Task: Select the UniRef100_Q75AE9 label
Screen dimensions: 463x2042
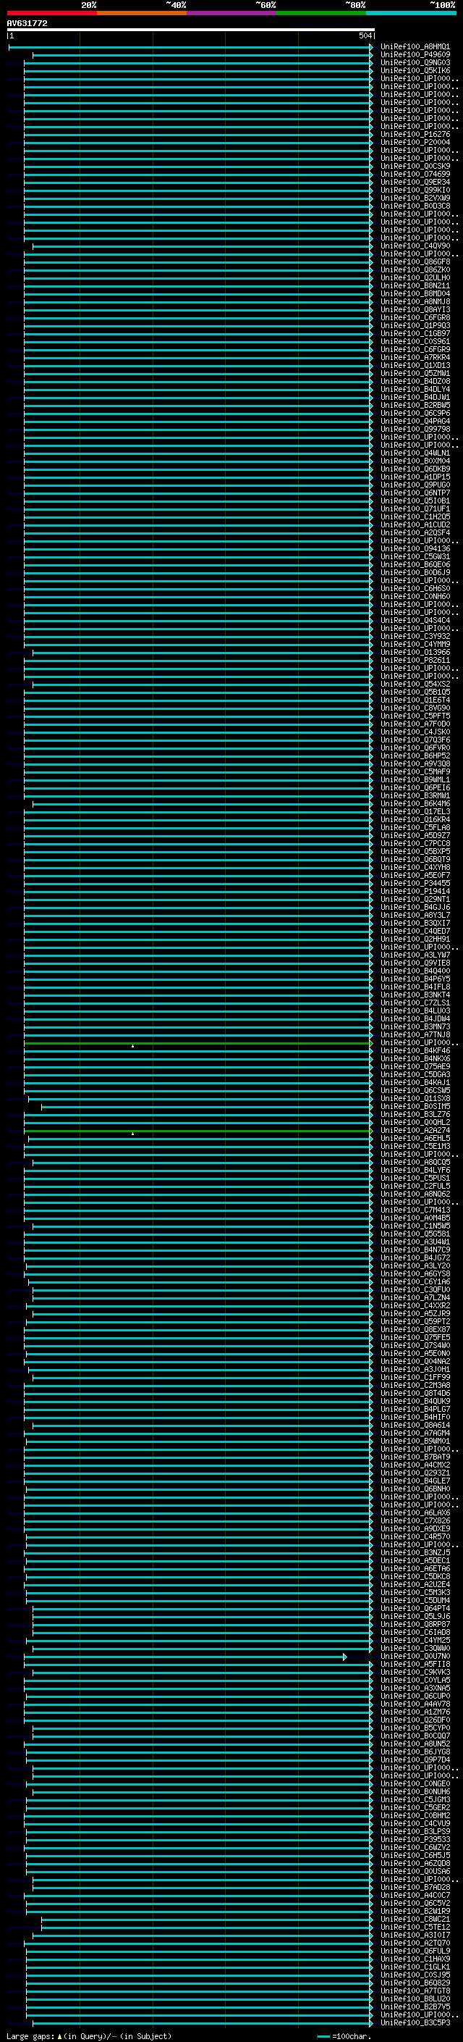Action: [415, 1066]
